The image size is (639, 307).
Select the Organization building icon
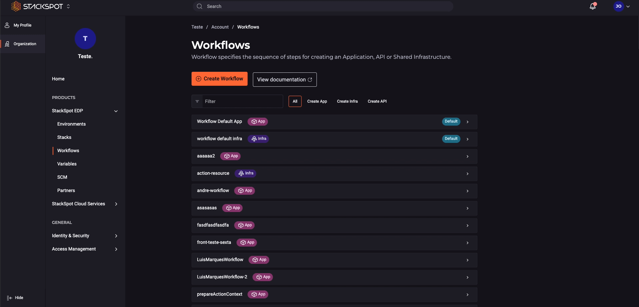click(7, 44)
